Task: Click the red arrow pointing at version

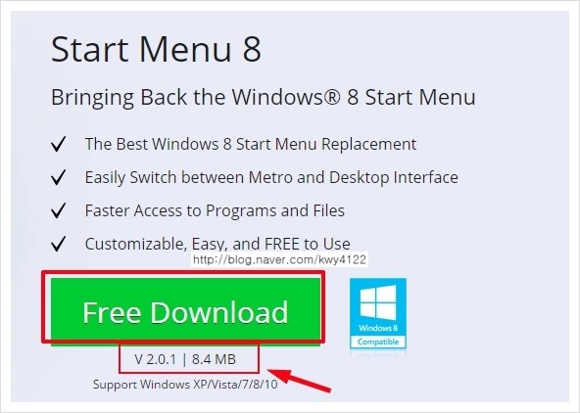Action: 299,380
